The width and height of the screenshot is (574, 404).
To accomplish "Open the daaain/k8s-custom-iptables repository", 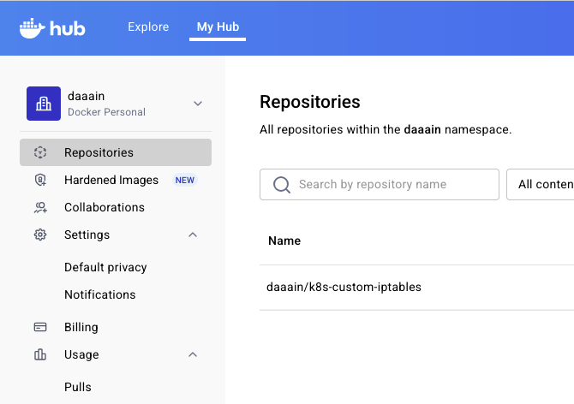I will (344, 287).
